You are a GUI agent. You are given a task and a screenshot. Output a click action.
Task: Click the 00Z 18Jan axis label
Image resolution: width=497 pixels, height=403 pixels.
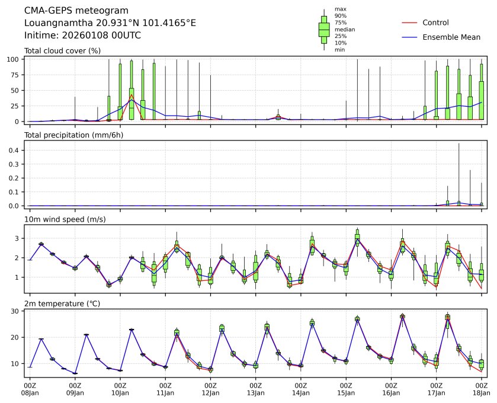tap(481, 389)
